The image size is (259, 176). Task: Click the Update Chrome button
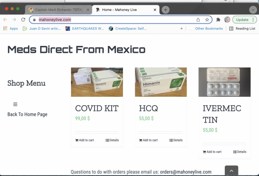point(245,20)
